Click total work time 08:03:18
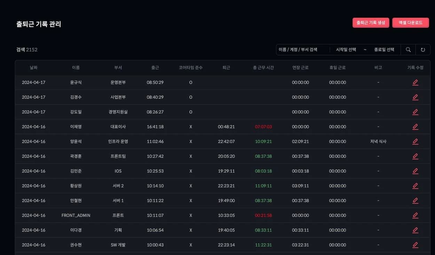 click(x=263, y=171)
